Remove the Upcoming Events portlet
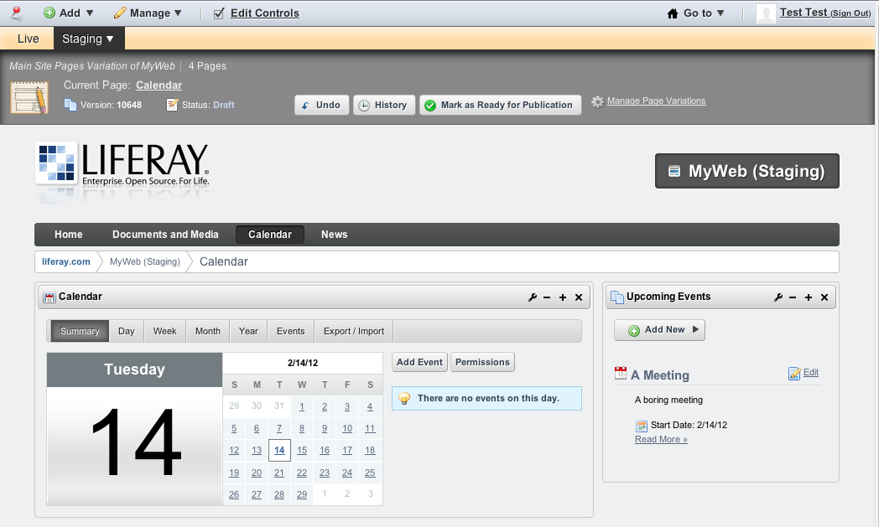 pyautogui.click(x=824, y=297)
